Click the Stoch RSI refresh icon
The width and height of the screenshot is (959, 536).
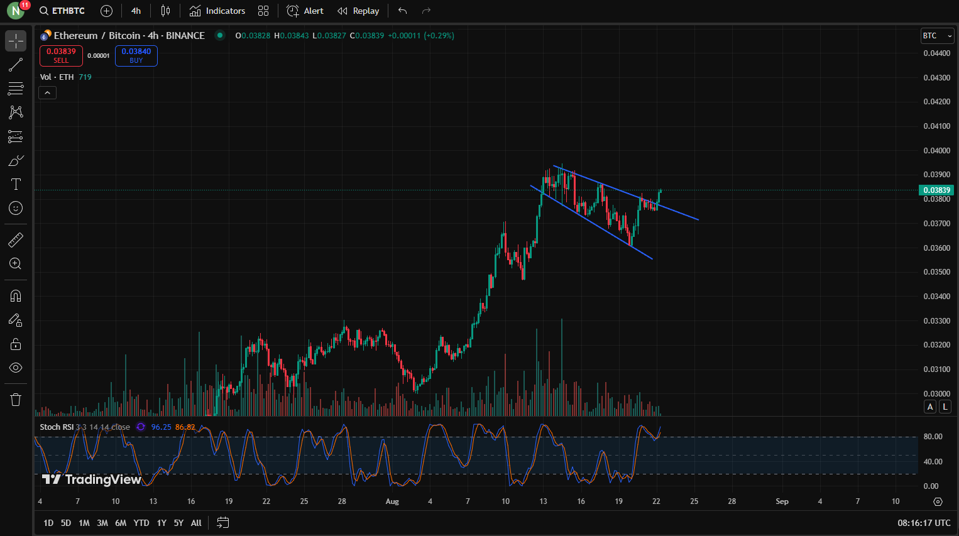coord(141,427)
